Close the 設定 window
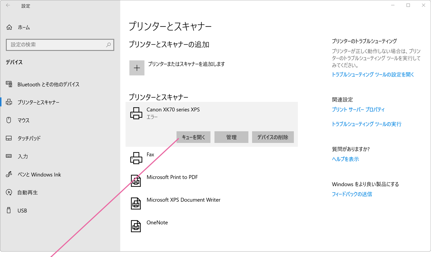431x257 pixels. coord(423,5)
